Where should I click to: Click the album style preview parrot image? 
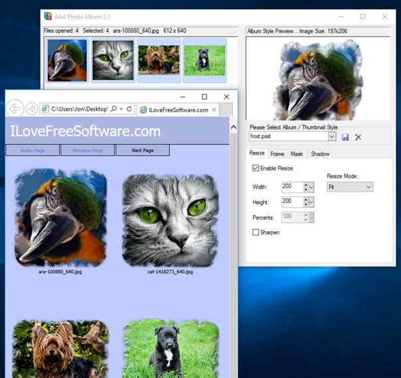click(318, 79)
